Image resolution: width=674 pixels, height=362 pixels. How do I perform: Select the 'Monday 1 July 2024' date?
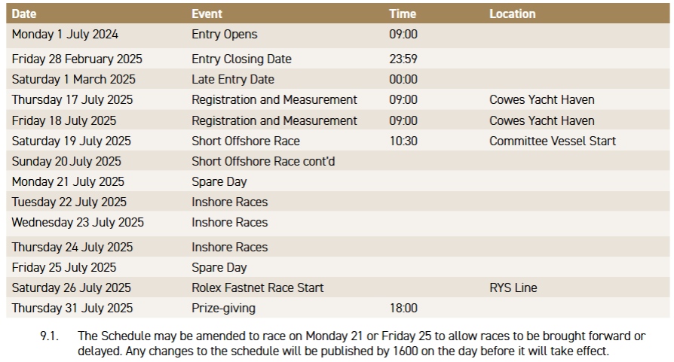click(x=65, y=35)
